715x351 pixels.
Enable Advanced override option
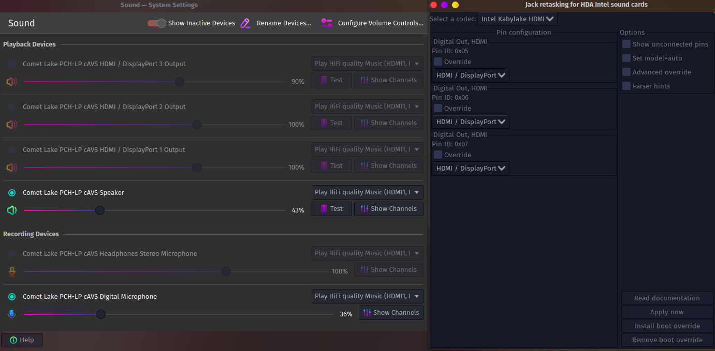[626, 72]
